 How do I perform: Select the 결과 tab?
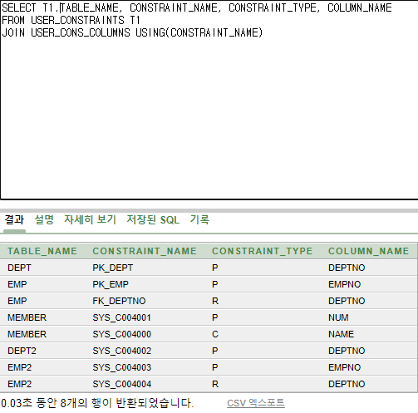point(14,220)
